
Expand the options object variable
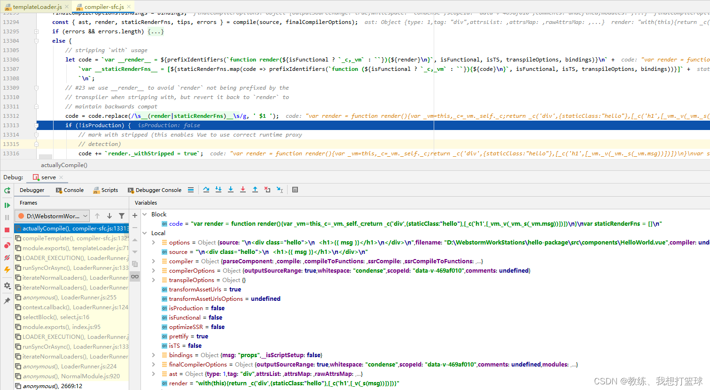[x=154, y=243]
